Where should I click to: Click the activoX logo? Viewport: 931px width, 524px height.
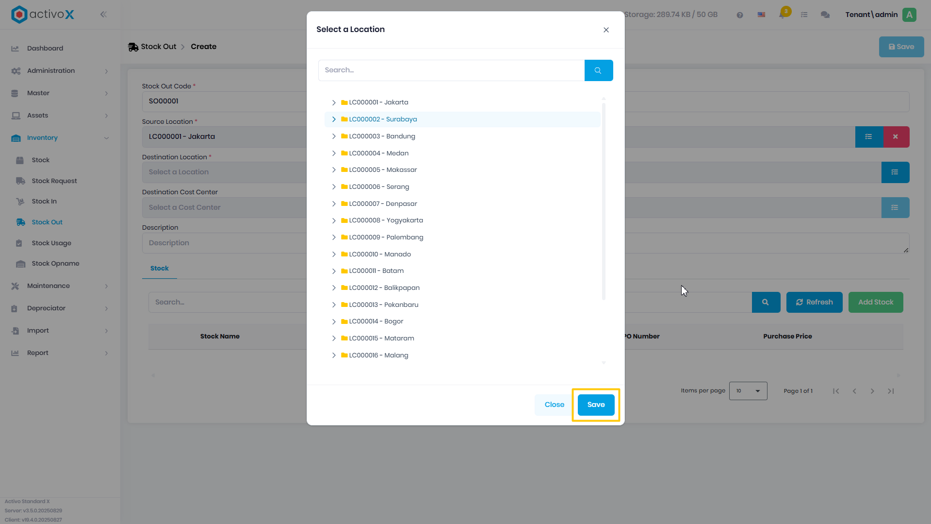pos(43,15)
